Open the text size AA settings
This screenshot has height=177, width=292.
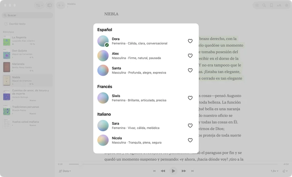(x=279, y=5)
